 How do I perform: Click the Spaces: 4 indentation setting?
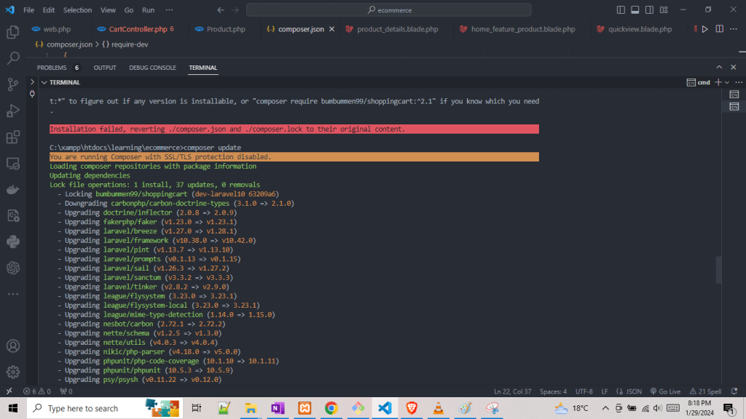pyautogui.click(x=553, y=391)
